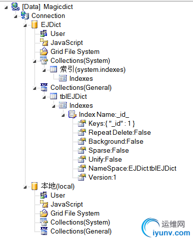193x241 pixels.
Task: Select Collections(General) label under EJDict
Action: (81, 88)
